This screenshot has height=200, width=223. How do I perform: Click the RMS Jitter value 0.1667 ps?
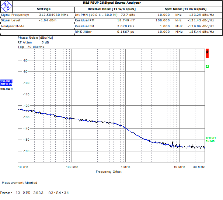pyautogui.click(x=125, y=32)
